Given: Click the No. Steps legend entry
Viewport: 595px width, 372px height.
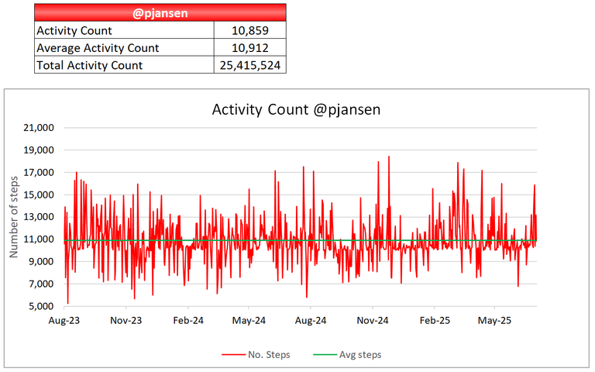Looking at the screenshot, I should coord(256,354).
